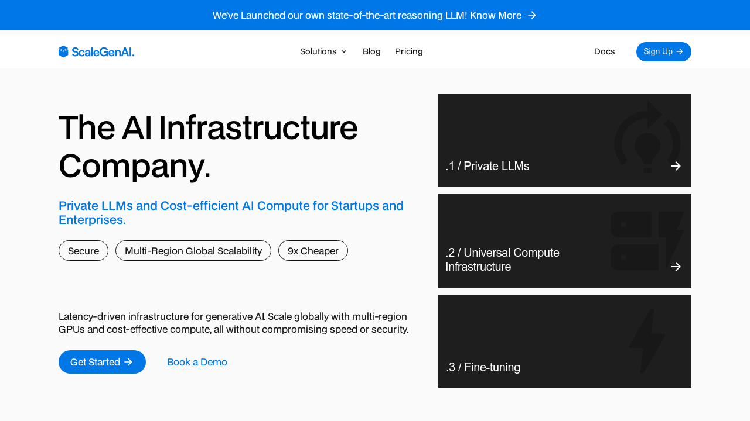
Task: Select the Secure tag pill
Action: 83,251
